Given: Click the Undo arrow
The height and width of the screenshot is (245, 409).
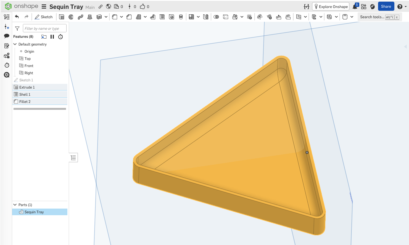Looking at the screenshot, I should (17, 17).
